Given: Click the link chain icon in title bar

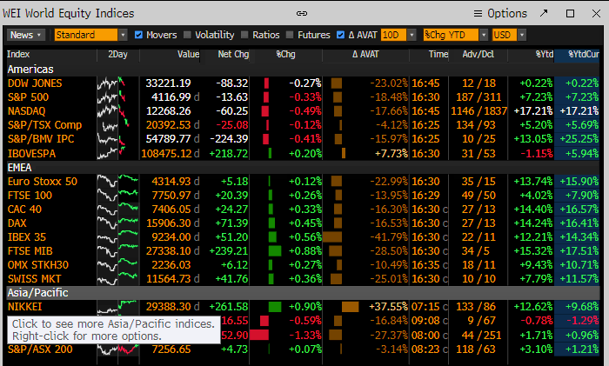Looking at the screenshot, I should click(x=302, y=14).
